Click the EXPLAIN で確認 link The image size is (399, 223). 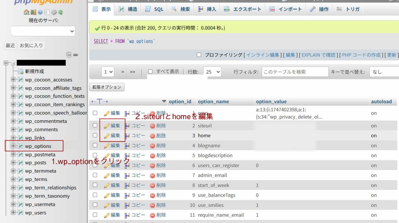pos(318,55)
